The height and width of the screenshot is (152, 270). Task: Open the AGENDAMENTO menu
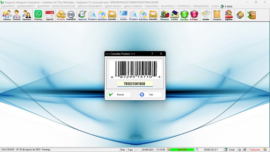(x=26, y=6)
